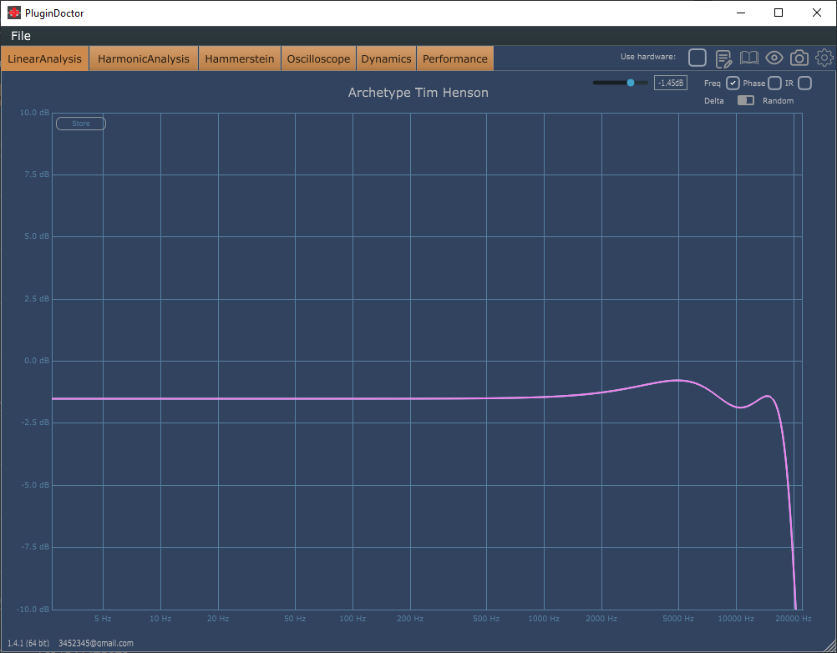Open the manual book icon

(749, 58)
